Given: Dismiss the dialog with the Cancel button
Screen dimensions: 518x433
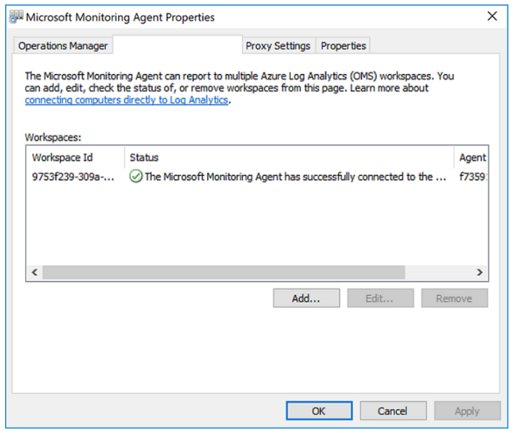Looking at the screenshot, I should coord(392,411).
